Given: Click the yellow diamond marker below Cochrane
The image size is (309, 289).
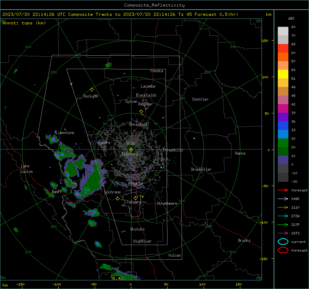Looking at the screenshot, I should (x=117, y=198).
